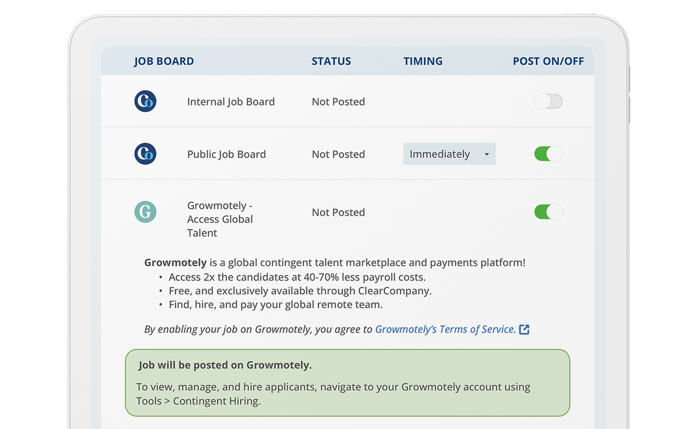Click the 'Access 2x the candidates' bullet

tap(297, 277)
